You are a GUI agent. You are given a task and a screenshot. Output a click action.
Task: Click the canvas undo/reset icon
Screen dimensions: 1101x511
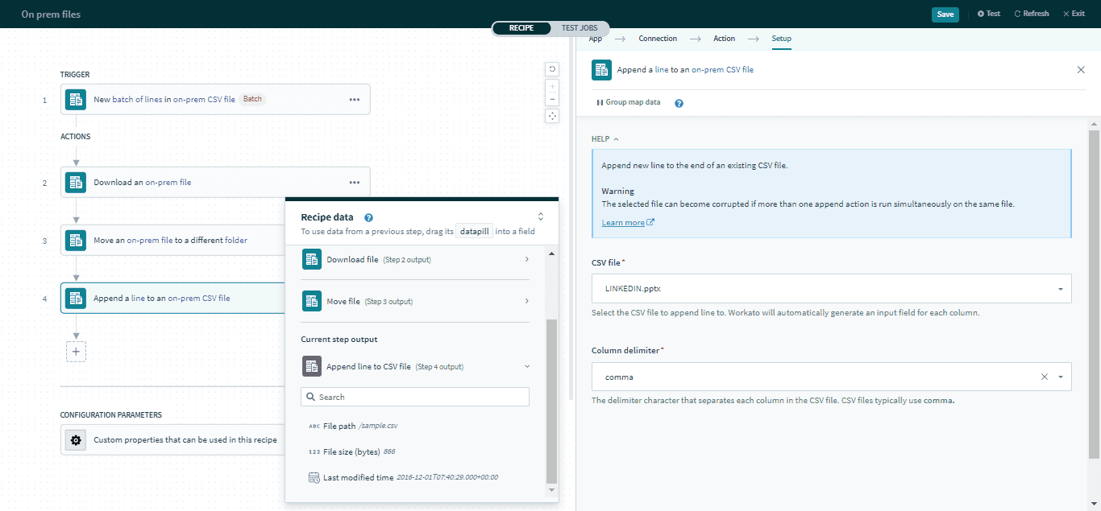coord(553,69)
